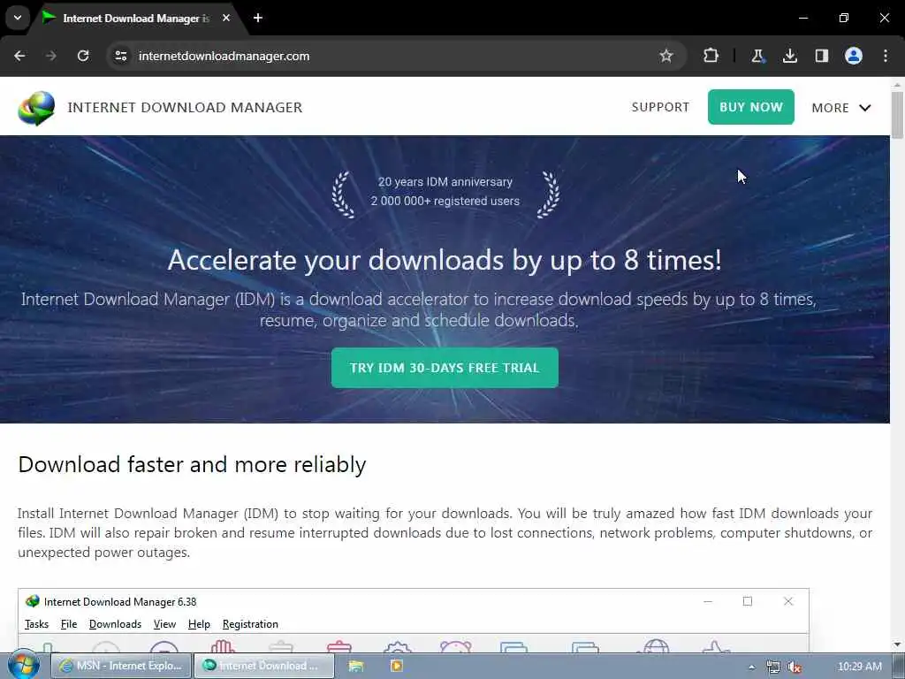Select the Internet Download Manager browser tab
Image resolution: width=905 pixels, height=679 pixels.
(x=135, y=18)
